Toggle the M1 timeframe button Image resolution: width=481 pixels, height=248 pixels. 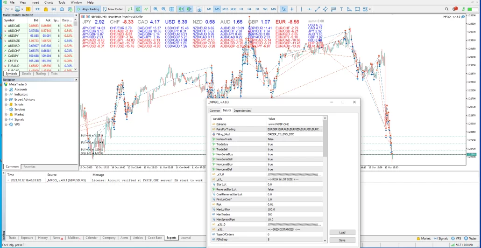pos(209,9)
